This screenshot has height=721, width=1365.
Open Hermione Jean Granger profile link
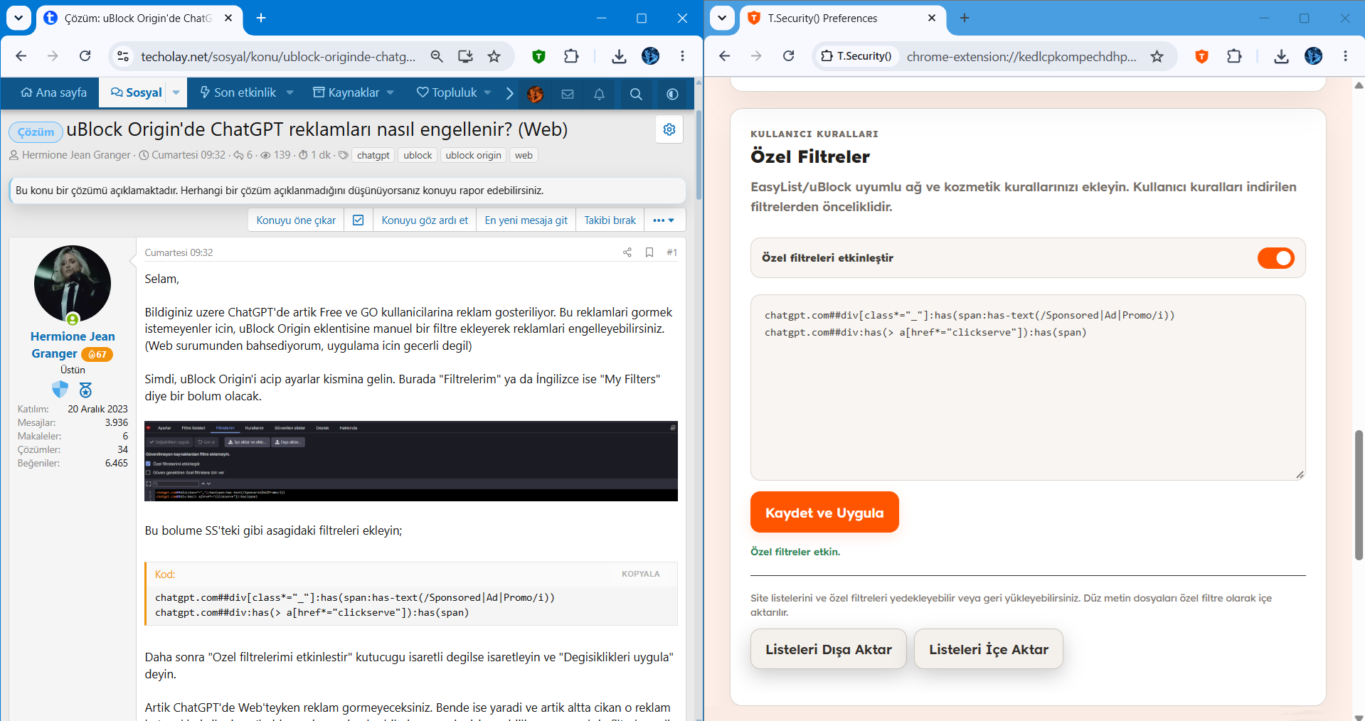73,345
